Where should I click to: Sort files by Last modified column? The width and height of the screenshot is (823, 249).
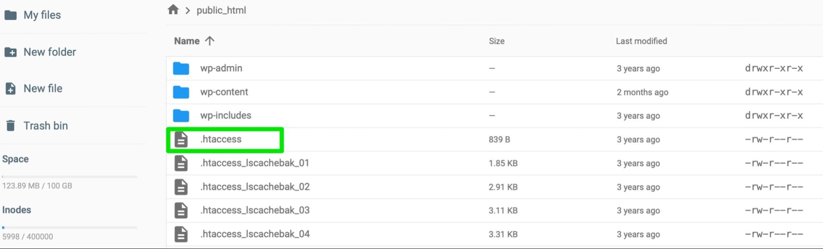click(x=641, y=41)
